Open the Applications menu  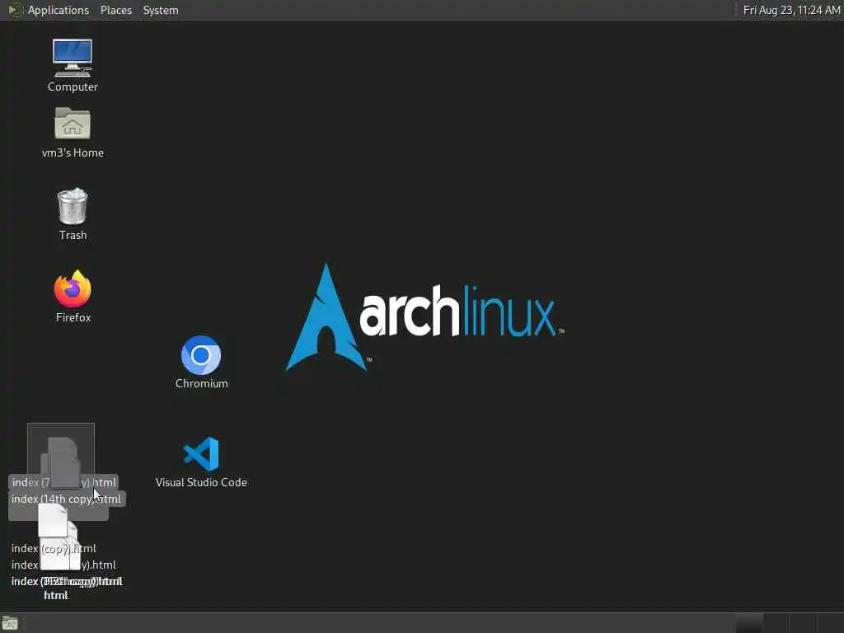click(59, 10)
